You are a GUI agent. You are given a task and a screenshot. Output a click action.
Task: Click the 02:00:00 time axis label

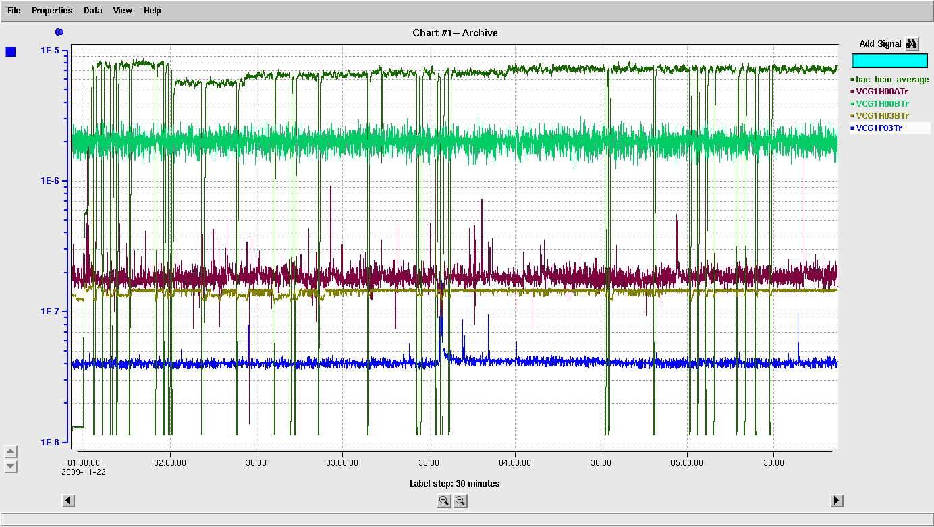(170, 463)
